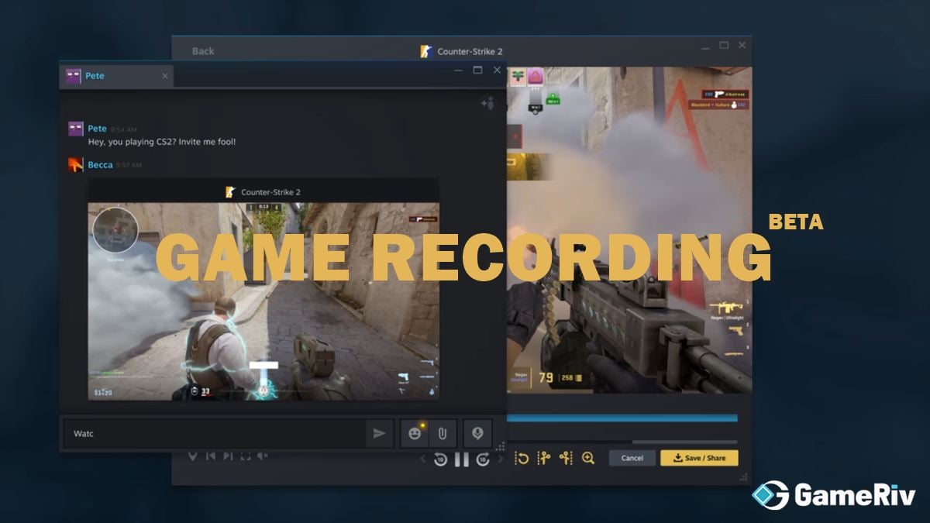Start voice chat with microphone icon
The height and width of the screenshot is (523, 930).
click(477, 434)
